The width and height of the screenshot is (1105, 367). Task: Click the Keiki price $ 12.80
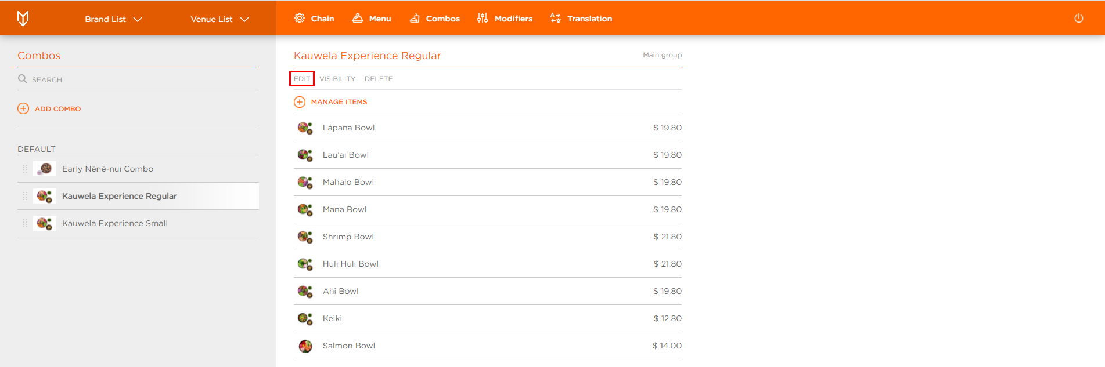tap(668, 318)
